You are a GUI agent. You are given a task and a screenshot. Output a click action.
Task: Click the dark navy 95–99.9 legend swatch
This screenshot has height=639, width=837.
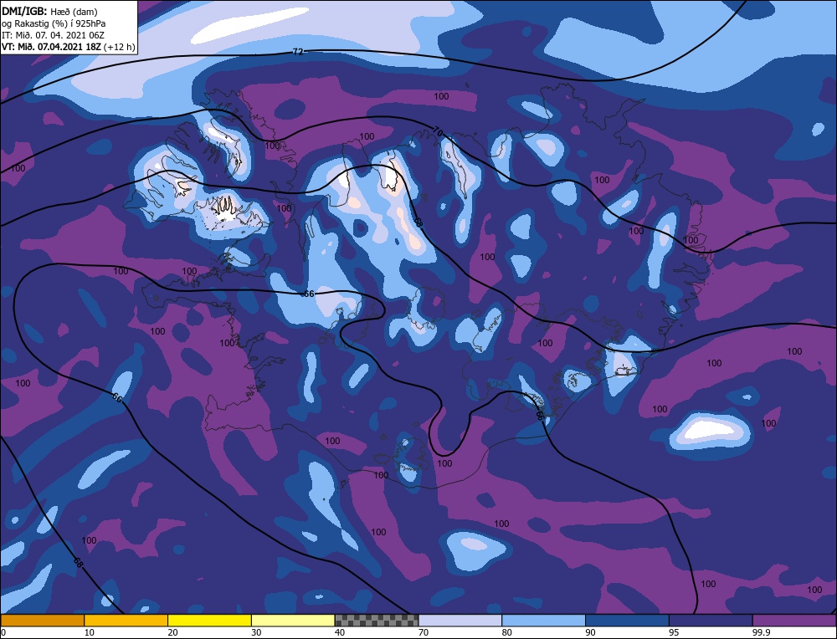[711, 621]
